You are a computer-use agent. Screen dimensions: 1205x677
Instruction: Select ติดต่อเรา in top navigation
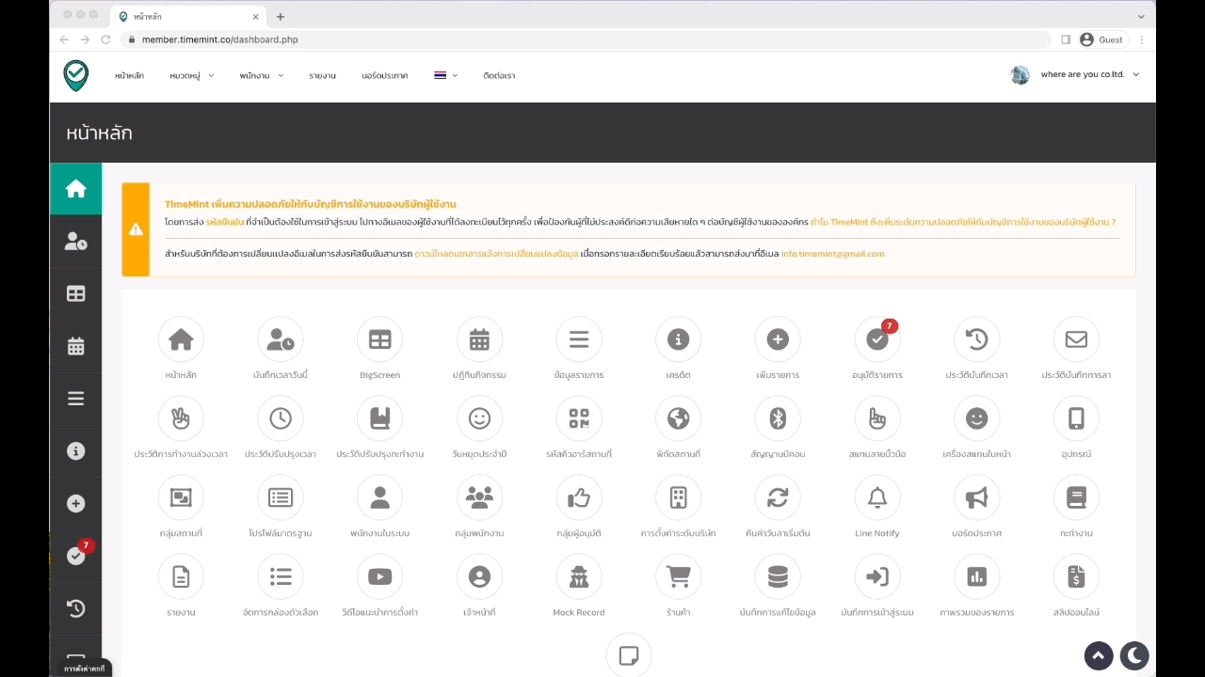click(x=499, y=75)
